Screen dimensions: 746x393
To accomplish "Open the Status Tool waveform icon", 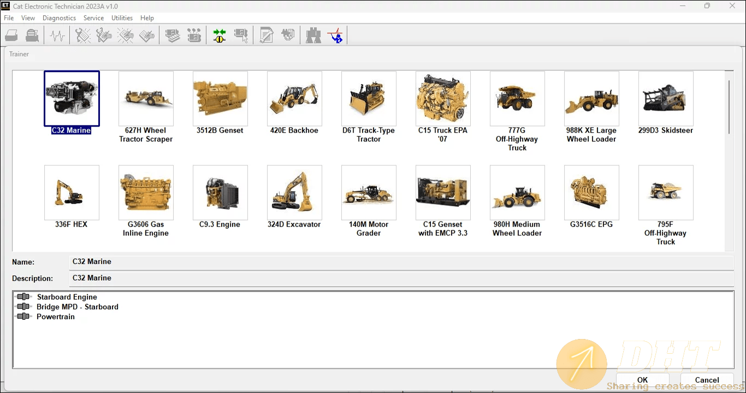I will (x=57, y=35).
